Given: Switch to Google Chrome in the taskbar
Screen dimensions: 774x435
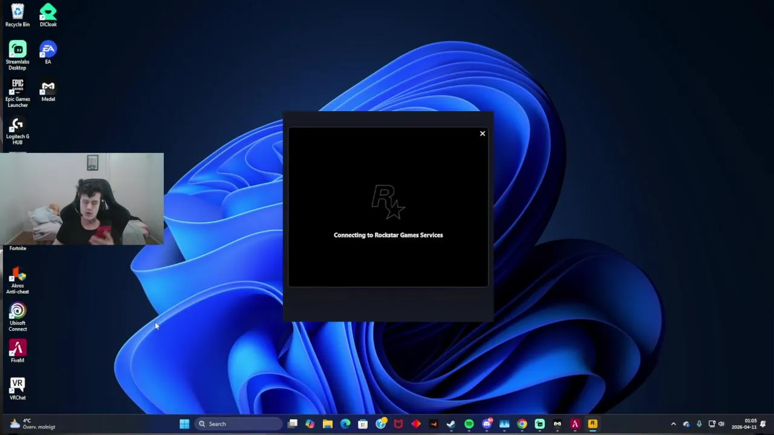Looking at the screenshot, I should click(x=522, y=424).
